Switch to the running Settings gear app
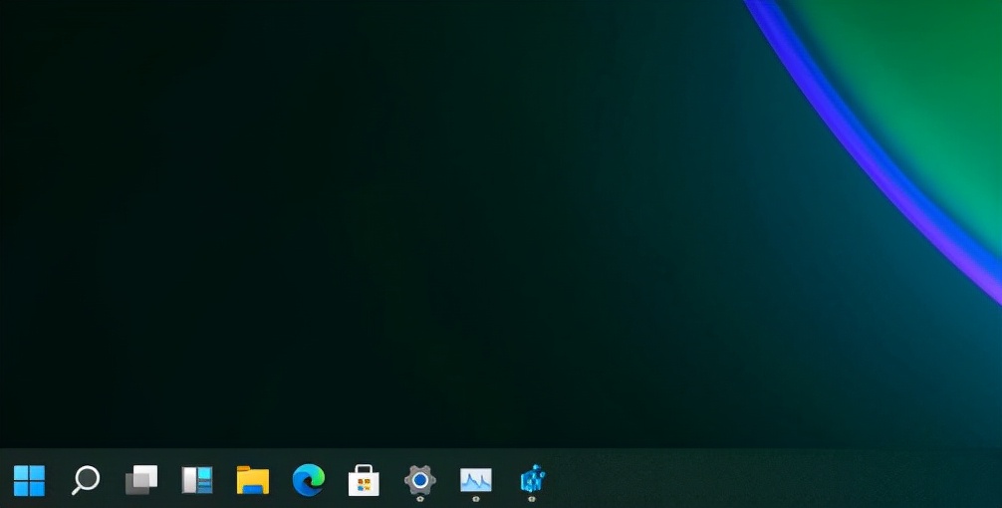This screenshot has height=508, width=1002. click(x=420, y=480)
